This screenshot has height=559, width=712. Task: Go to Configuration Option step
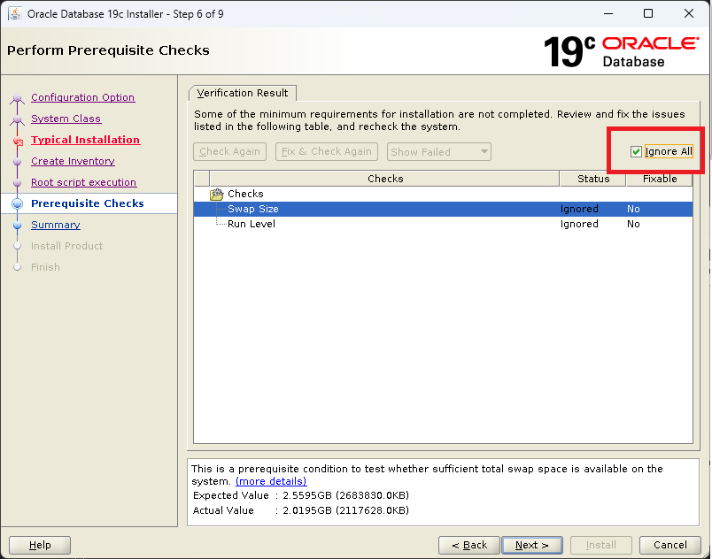pos(82,97)
